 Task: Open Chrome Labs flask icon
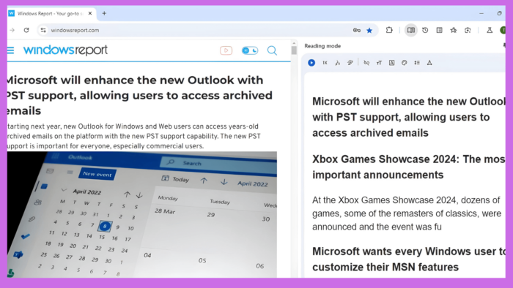(x=490, y=30)
